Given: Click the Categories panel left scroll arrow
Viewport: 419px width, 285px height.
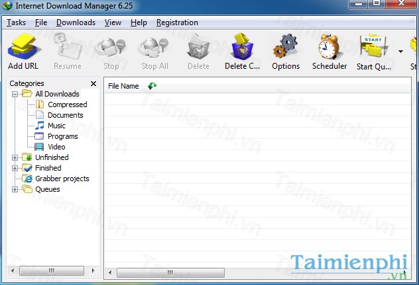Looking at the screenshot, I should [x=13, y=270].
